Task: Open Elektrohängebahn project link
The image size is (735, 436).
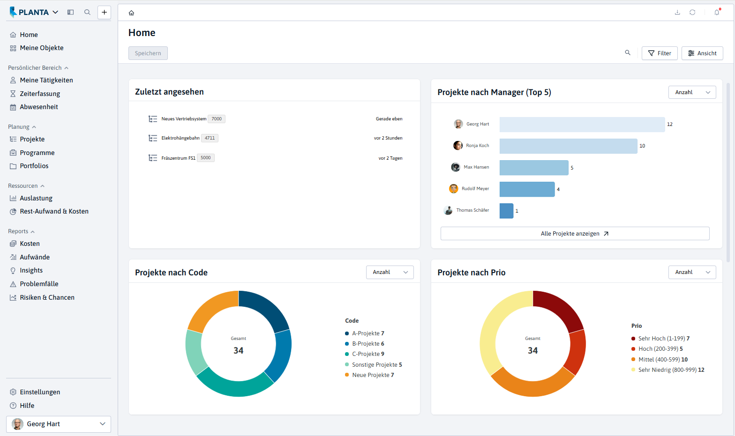Action: point(180,138)
